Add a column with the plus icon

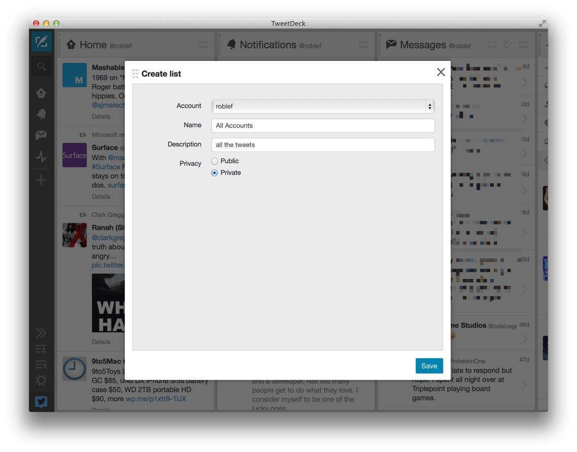pyautogui.click(x=41, y=180)
